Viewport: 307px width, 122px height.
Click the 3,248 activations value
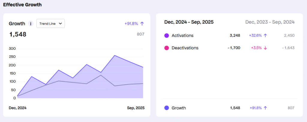[235, 35]
